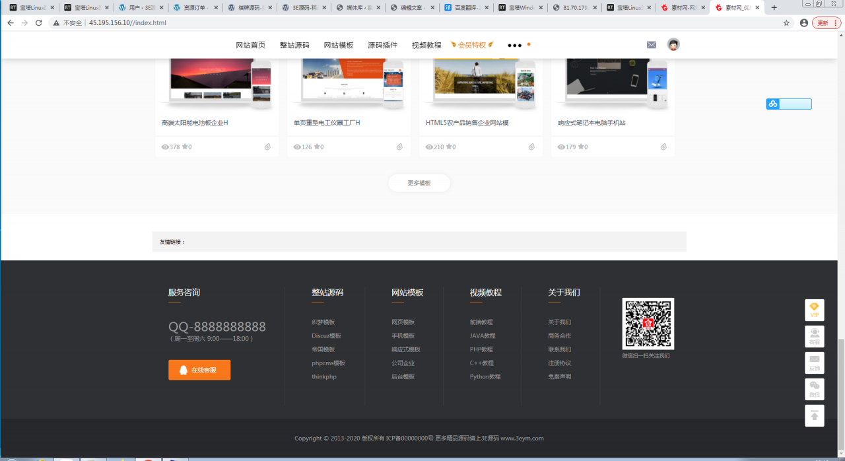Open the 反馈 feedback envelope icon on sidebar
This screenshot has height=461, width=845.
[x=814, y=363]
